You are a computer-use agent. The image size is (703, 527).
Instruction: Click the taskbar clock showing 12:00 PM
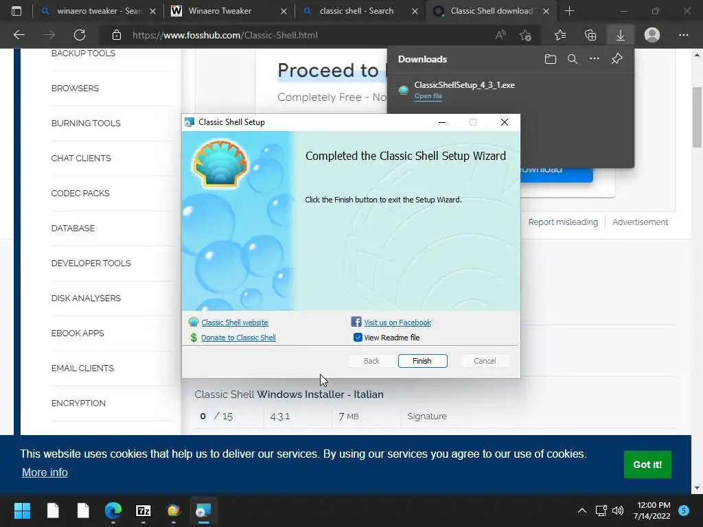pos(652,511)
